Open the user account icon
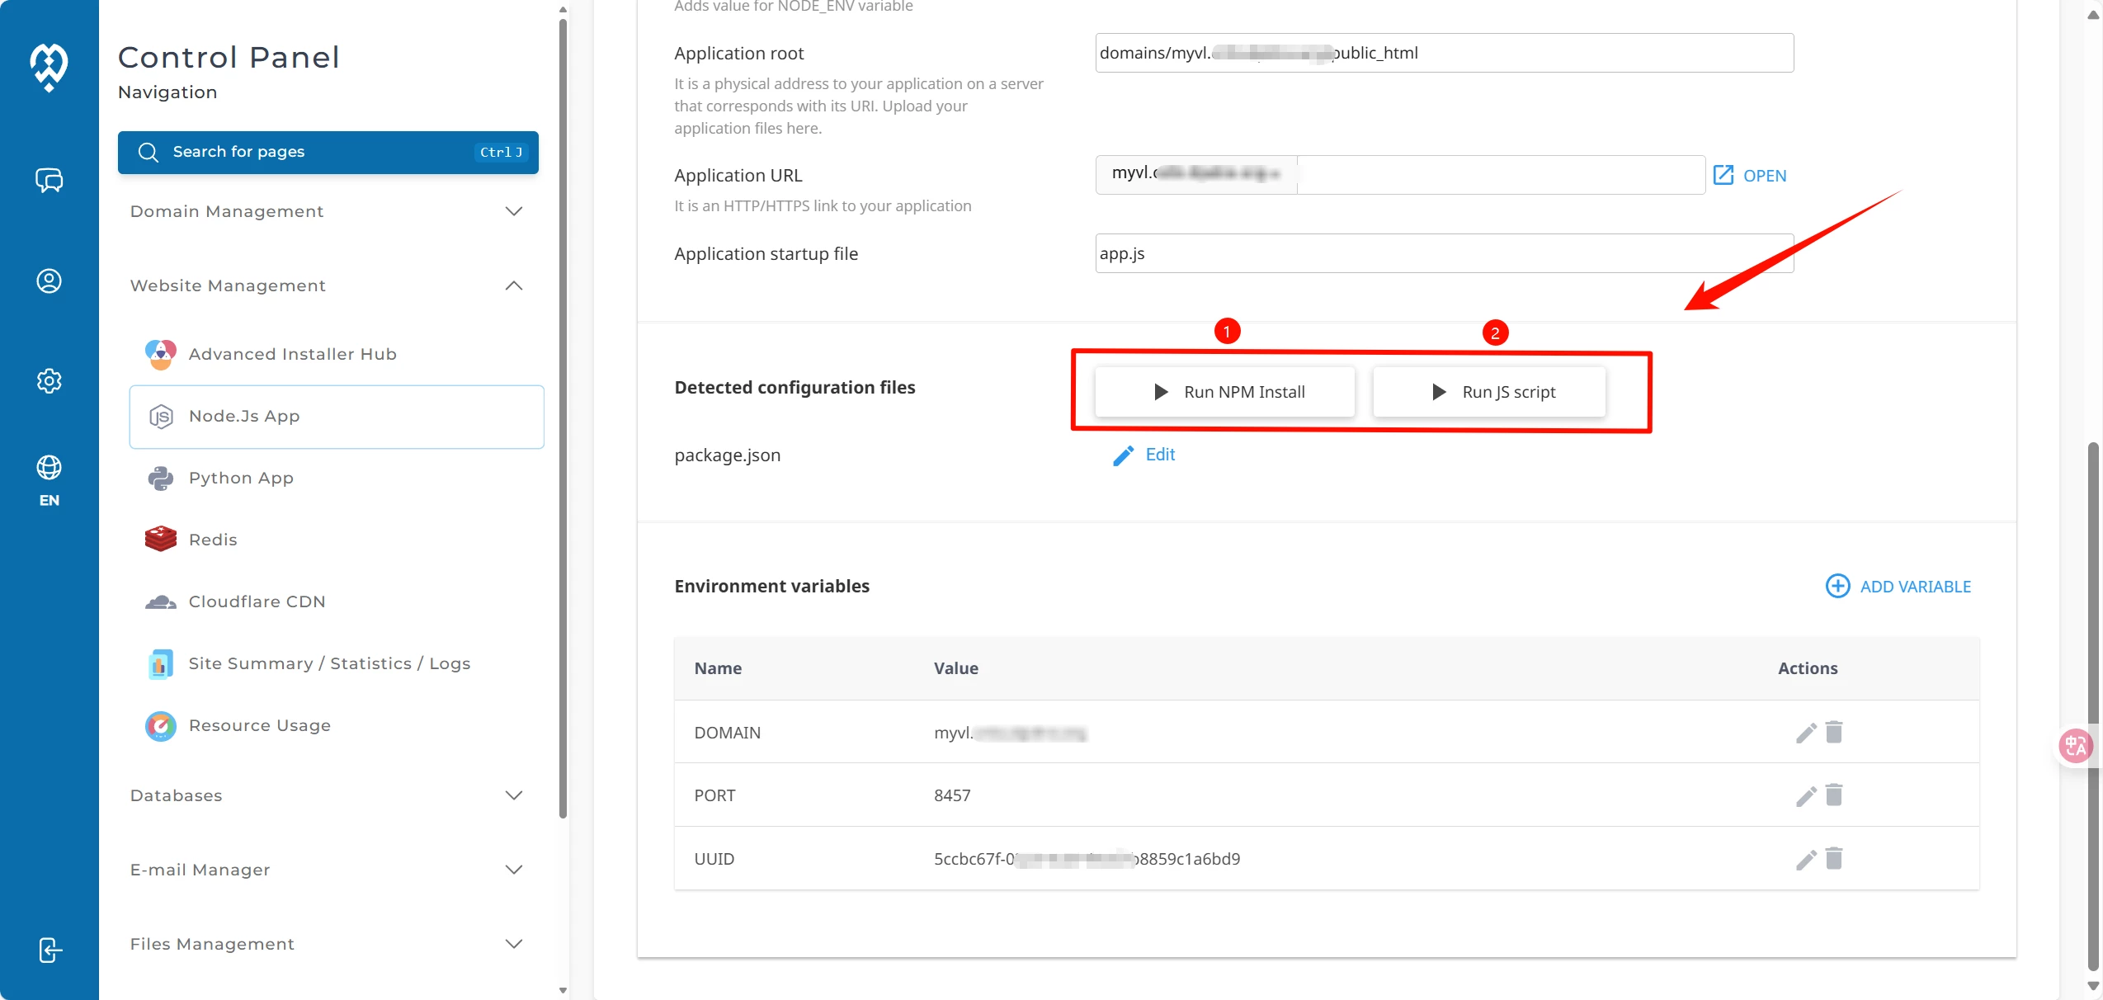Viewport: 2103px width, 1000px height. coord(49,281)
